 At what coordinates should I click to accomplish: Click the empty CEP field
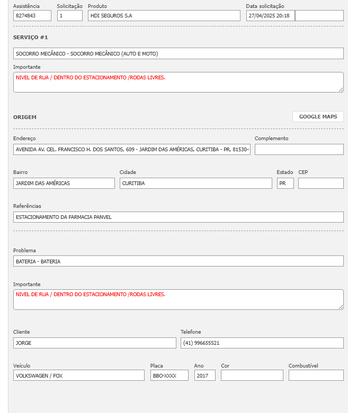click(x=320, y=183)
